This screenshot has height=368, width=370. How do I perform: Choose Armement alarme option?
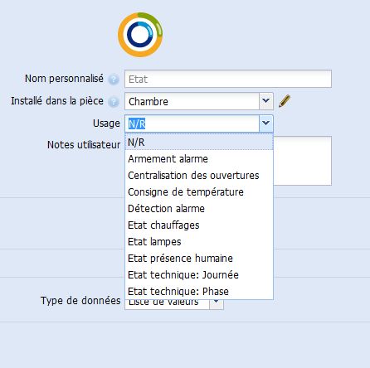point(199,159)
